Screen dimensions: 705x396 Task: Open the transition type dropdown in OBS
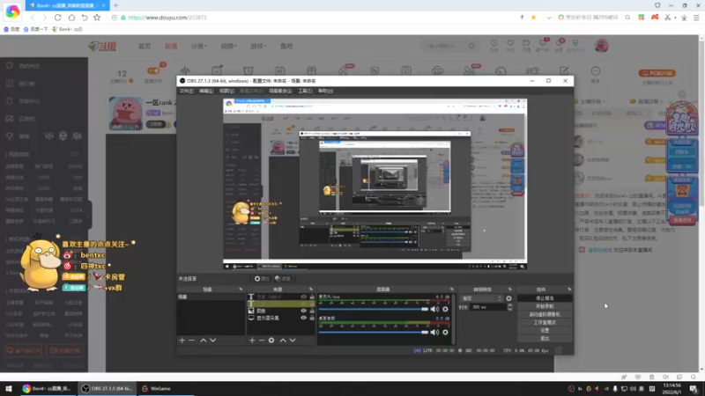coord(481,298)
